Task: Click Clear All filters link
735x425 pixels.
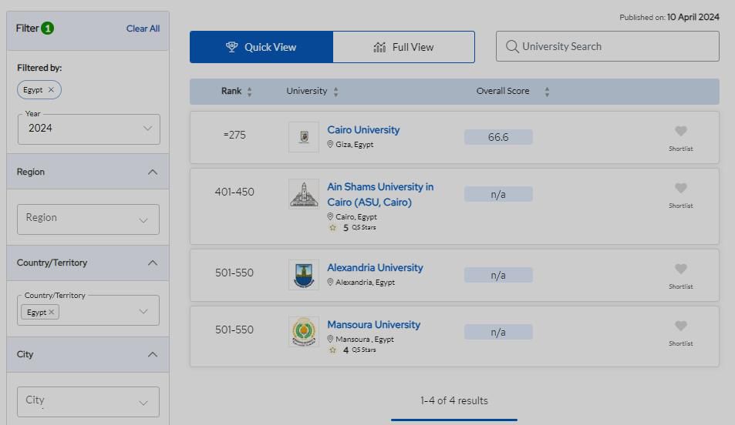Action: pos(143,28)
